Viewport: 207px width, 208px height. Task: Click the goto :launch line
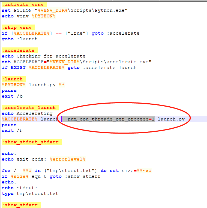(x=19, y=39)
